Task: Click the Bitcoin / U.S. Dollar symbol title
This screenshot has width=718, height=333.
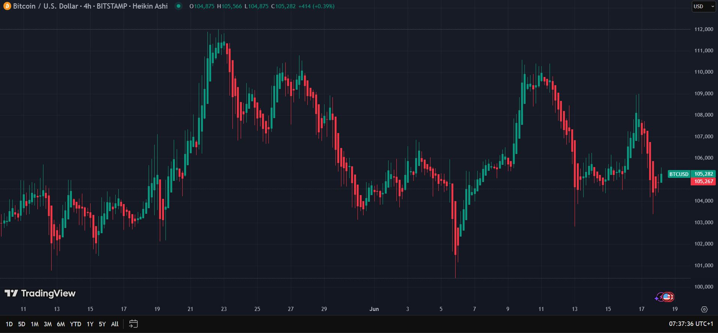Action: (x=46, y=6)
